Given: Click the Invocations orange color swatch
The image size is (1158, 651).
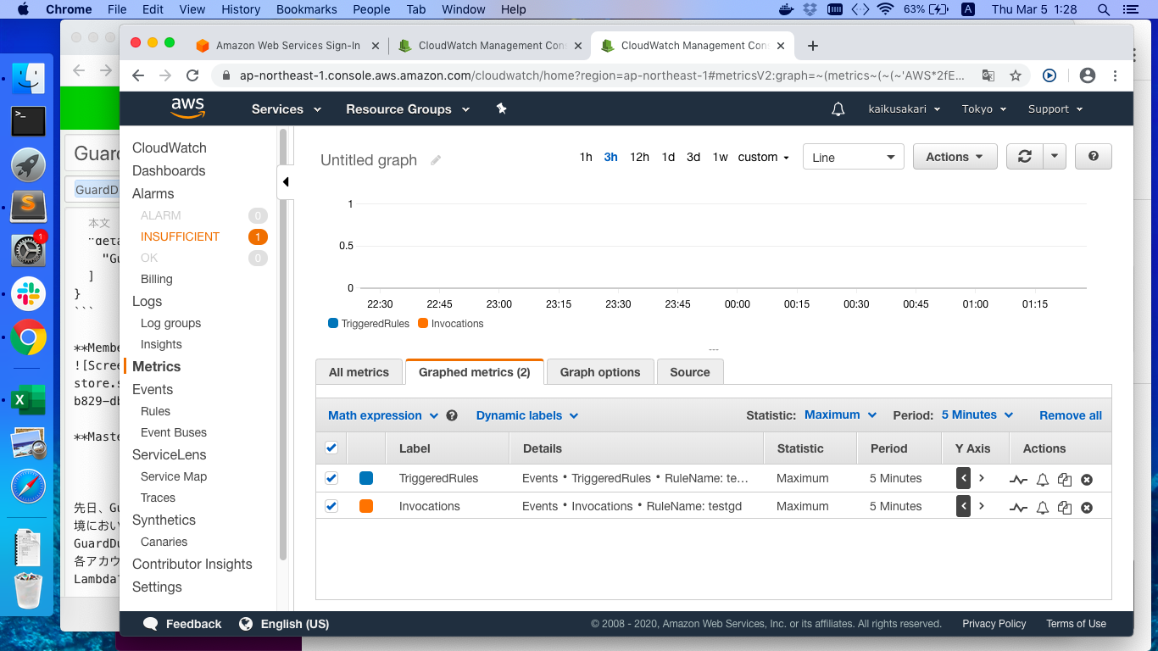Looking at the screenshot, I should tap(366, 506).
